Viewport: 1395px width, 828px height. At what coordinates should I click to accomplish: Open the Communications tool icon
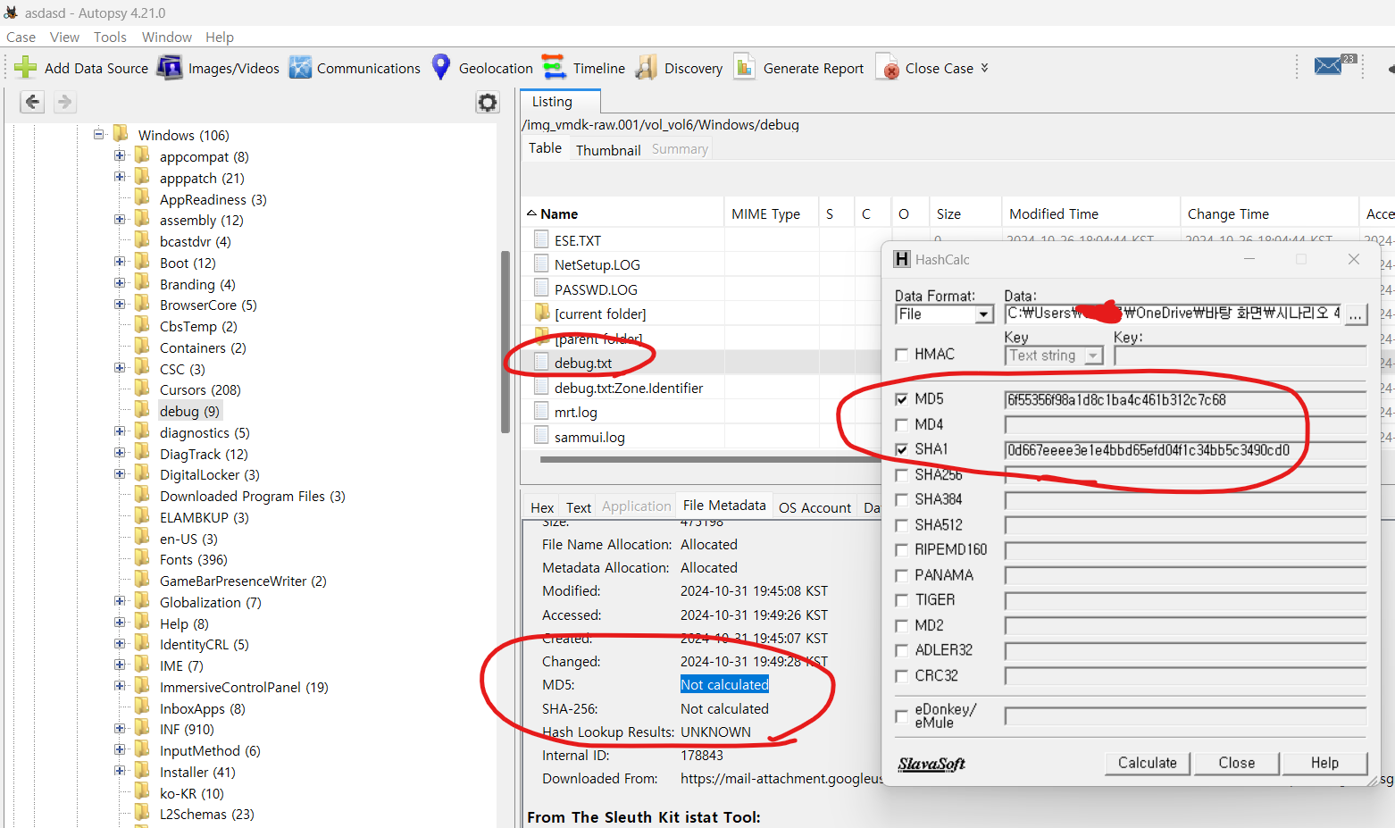click(300, 68)
